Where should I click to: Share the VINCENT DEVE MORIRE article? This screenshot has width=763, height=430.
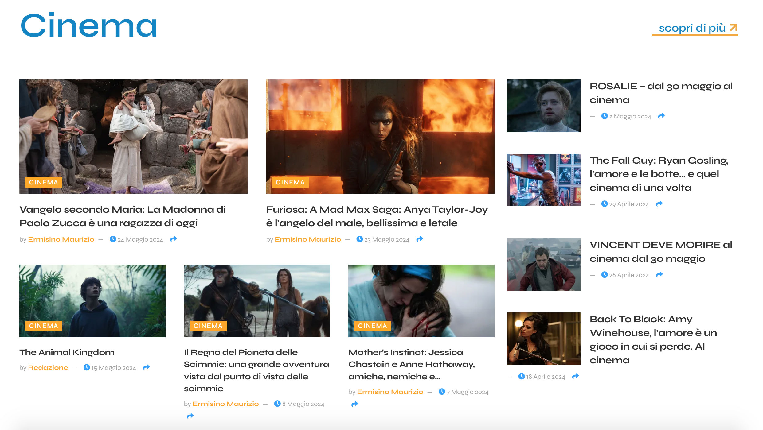coord(659,275)
